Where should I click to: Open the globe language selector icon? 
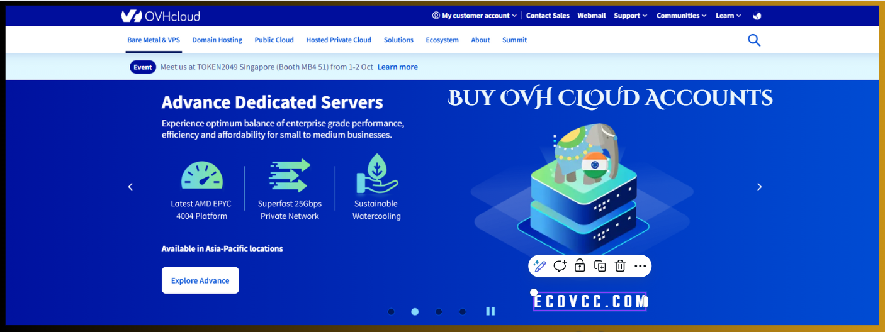(757, 16)
